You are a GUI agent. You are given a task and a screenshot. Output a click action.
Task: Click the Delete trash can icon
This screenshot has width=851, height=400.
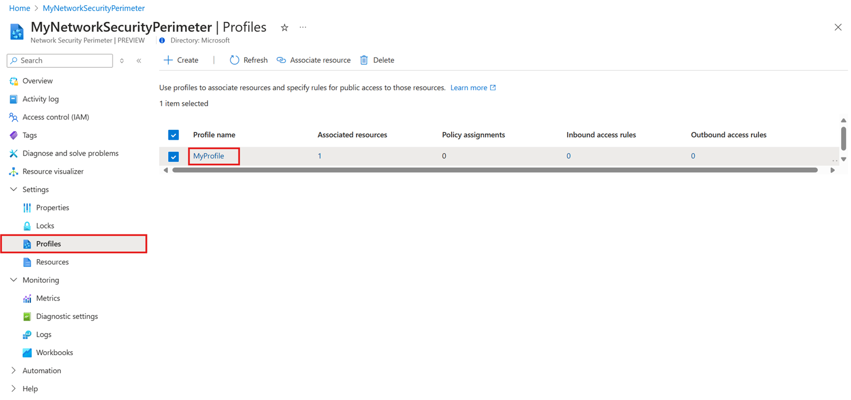[364, 60]
